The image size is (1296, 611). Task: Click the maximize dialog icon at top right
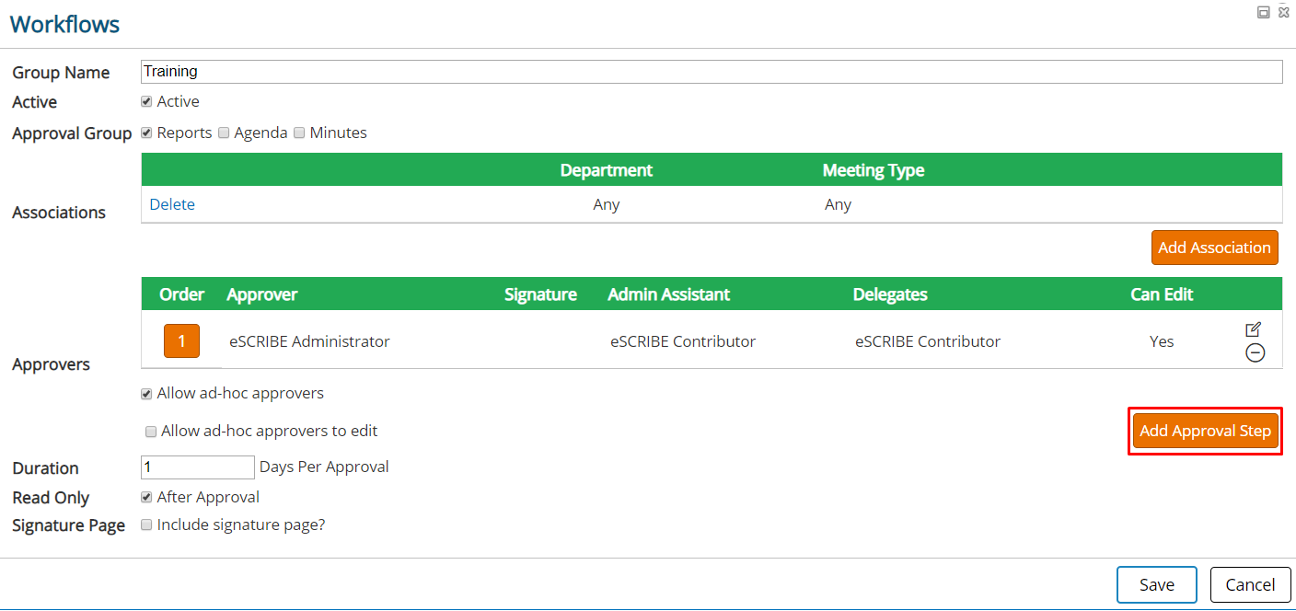coord(1264,12)
